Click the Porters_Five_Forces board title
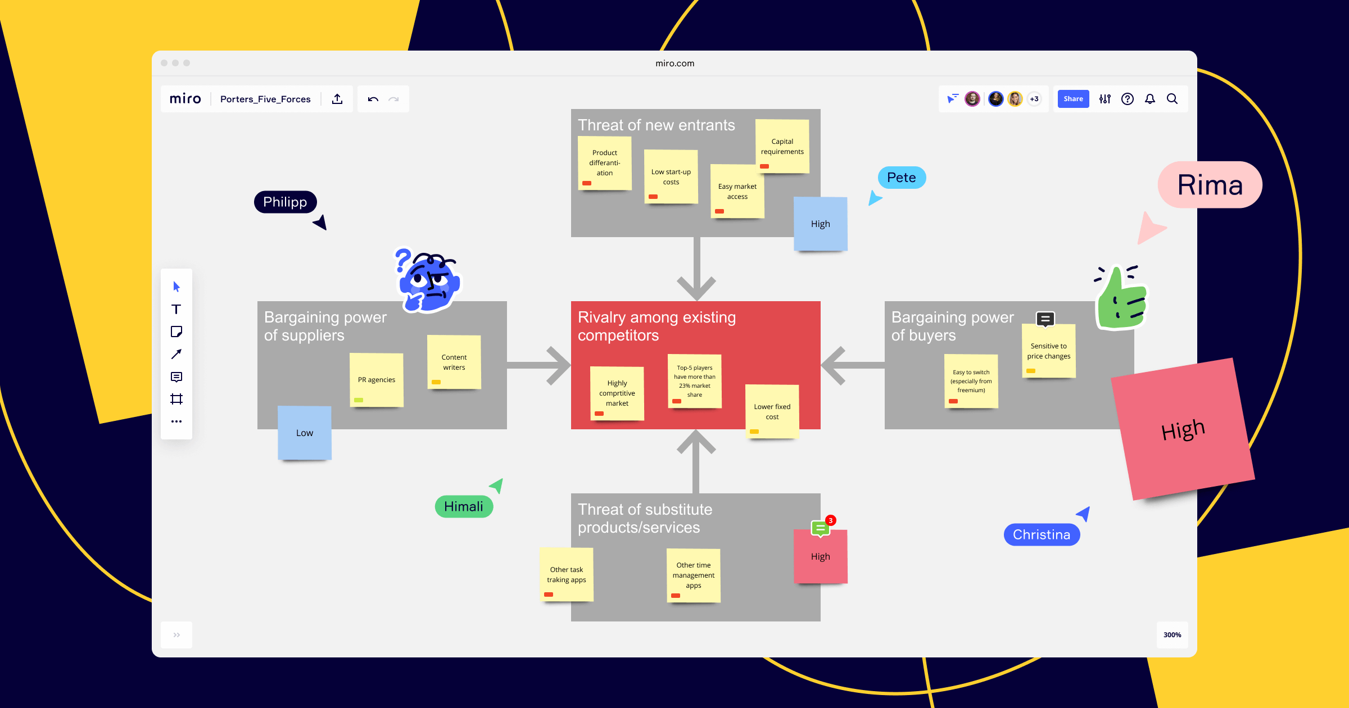The width and height of the screenshot is (1349, 708). (x=266, y=99)
